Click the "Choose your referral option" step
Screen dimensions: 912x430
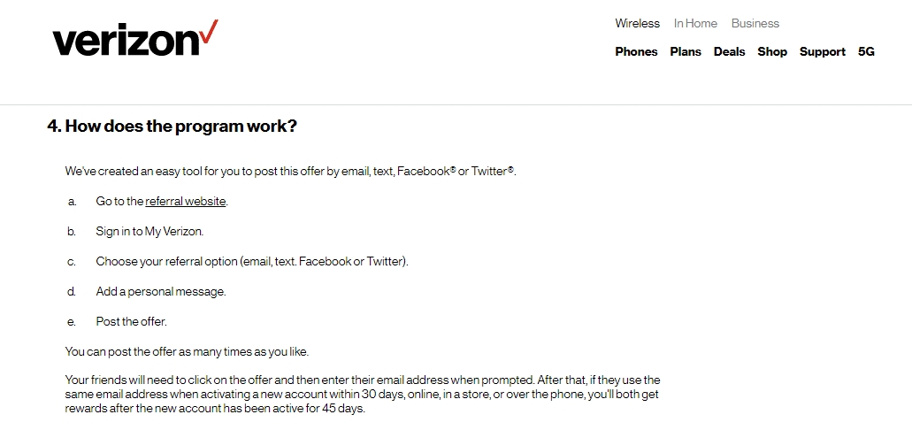[x=252, y=262]
